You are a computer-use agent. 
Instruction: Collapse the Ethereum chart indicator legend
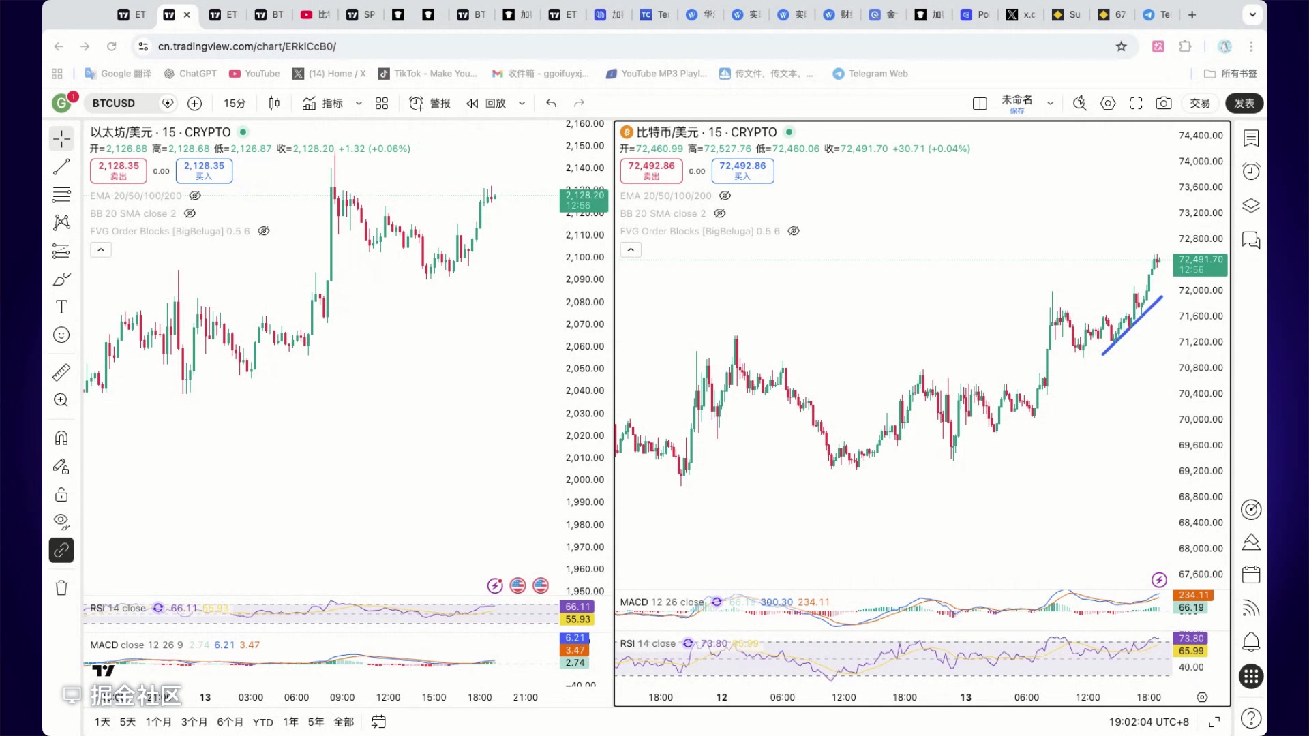click(x=101, y=250)
